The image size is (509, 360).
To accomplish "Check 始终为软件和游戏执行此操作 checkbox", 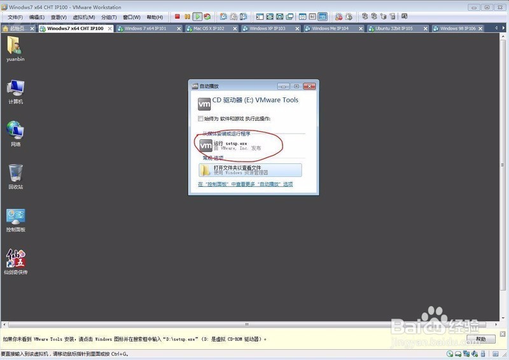I will [200, 119].
